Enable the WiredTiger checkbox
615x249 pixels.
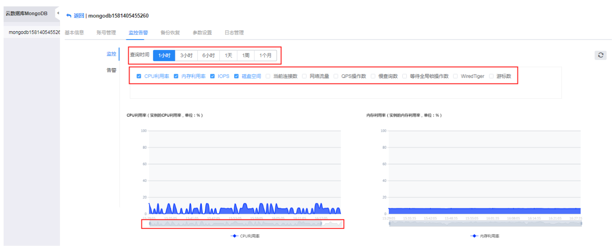(x=455, y=76)
